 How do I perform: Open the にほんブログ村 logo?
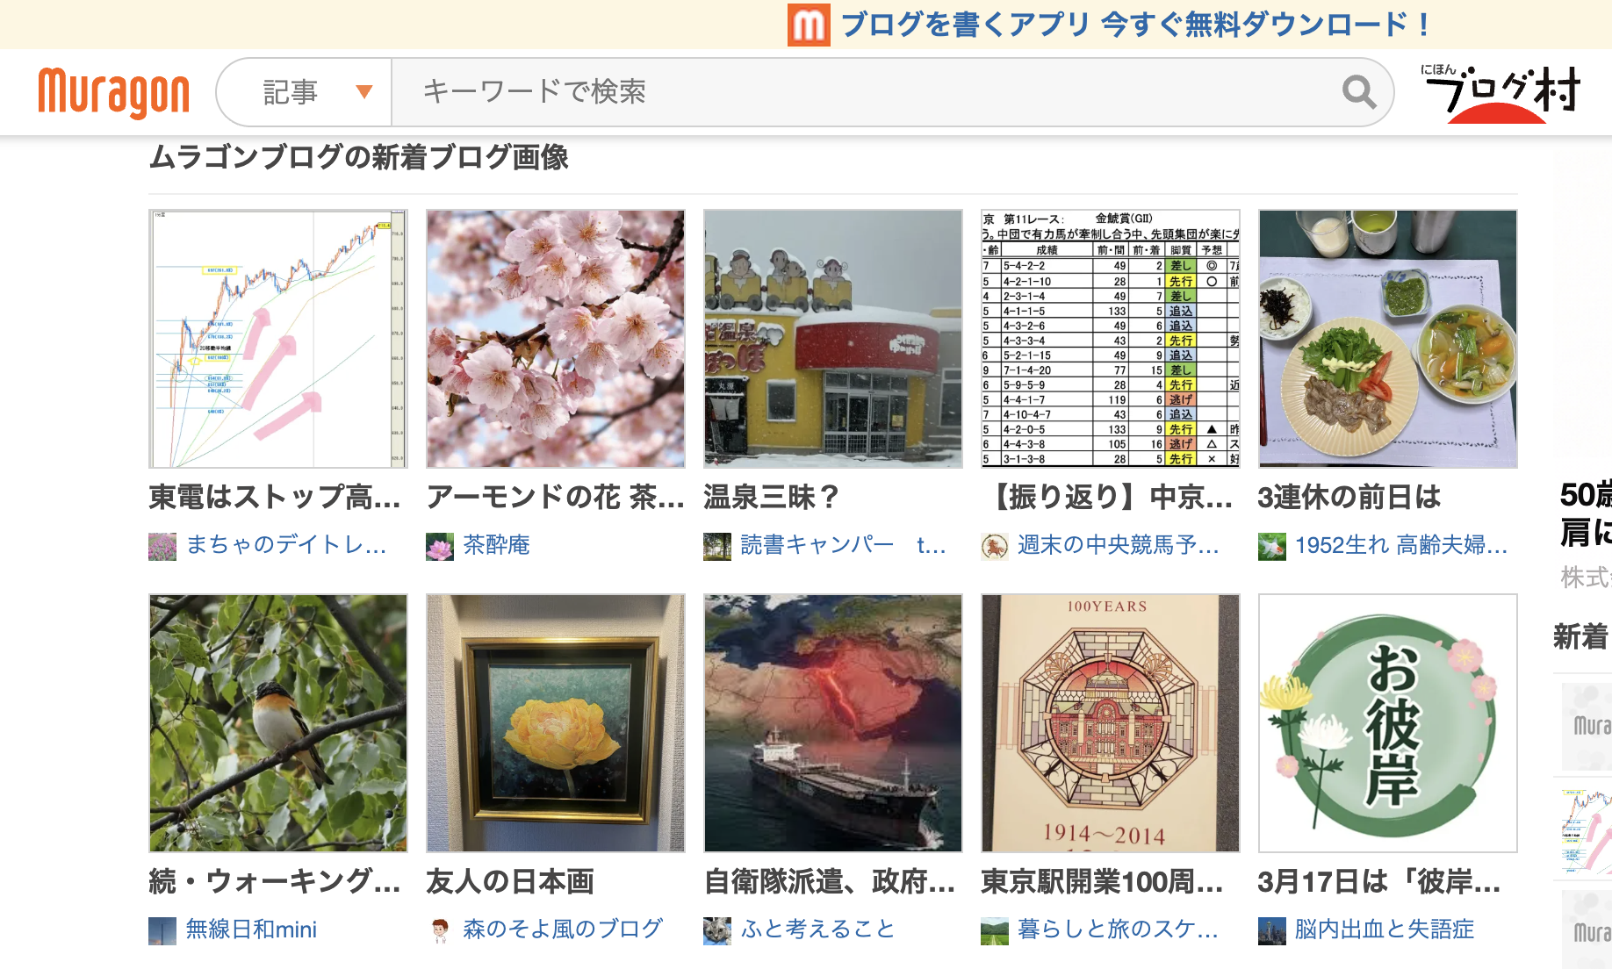pyautogui.click(x=1500, y=92)
